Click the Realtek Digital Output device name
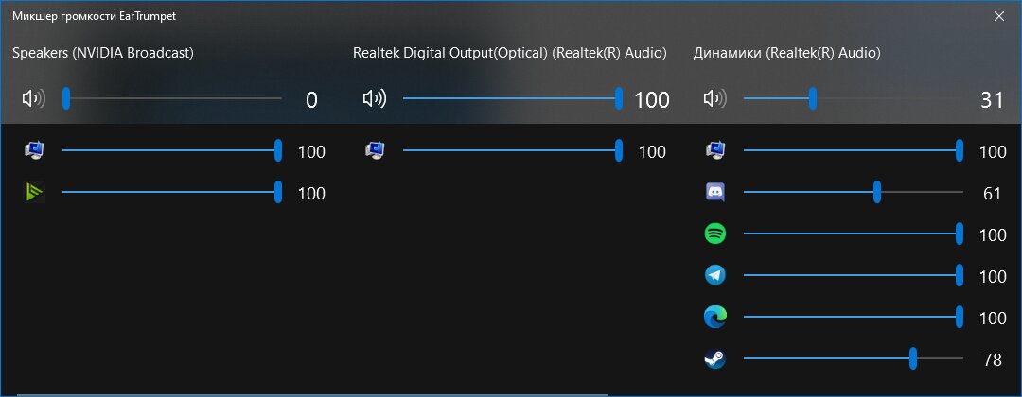This screenshot has height=397, width=1022. (x=510, y=53)
